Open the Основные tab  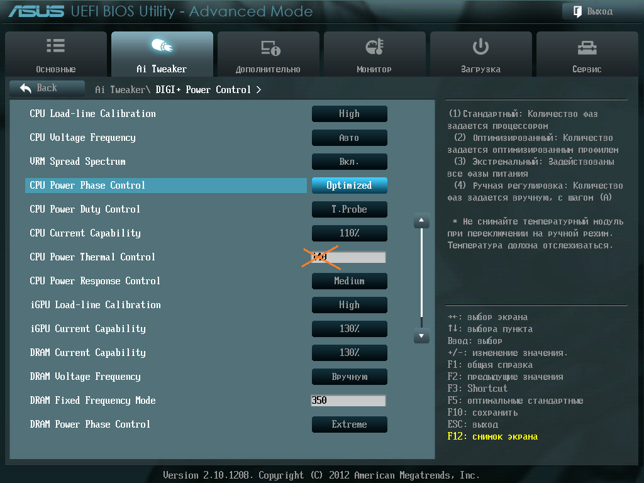click(56, 54)
